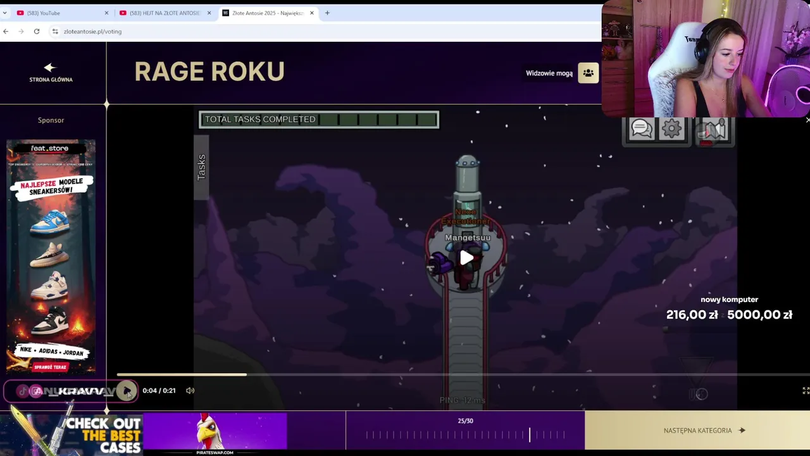Close the (583) YouTube tab
The height and width of the screenshot is (456, 810).
[x=106, y=13]
